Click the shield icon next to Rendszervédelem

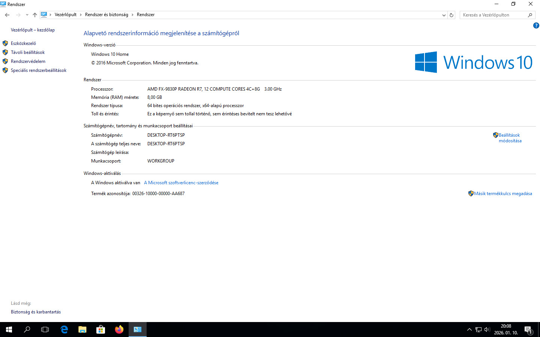[5, 61]
